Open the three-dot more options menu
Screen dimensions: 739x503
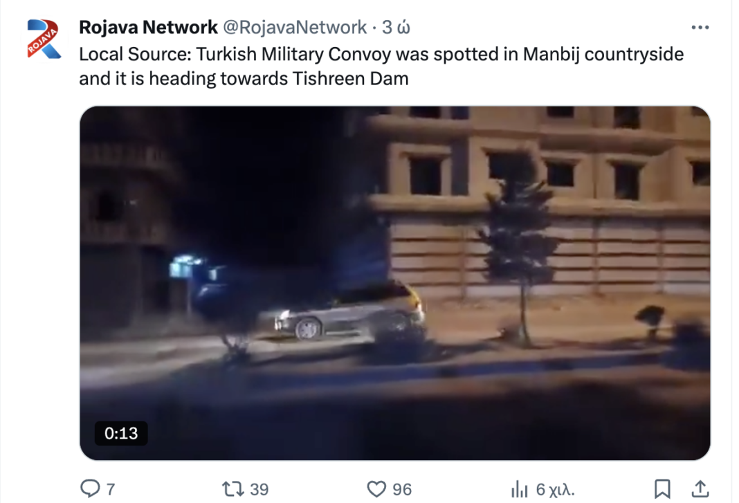pos(700,28)
